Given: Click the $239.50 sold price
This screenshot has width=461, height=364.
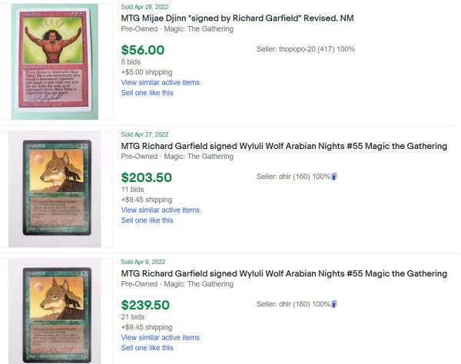Looking at the screenshot, I should pyautogui.click(x=147, y=305).
